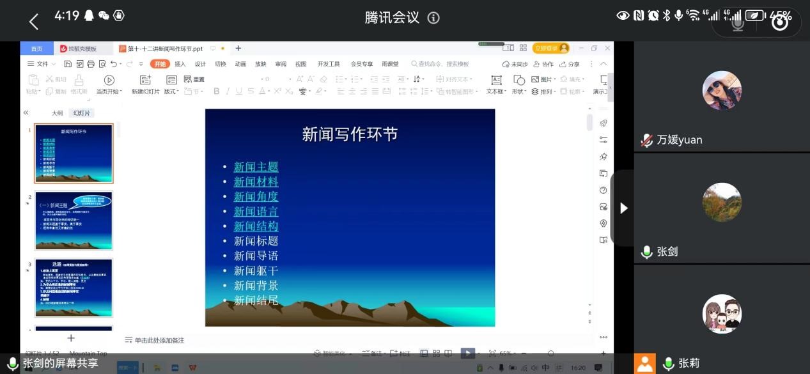
Task: Switch to the Design (设计) tab
Action: (200, 64)
